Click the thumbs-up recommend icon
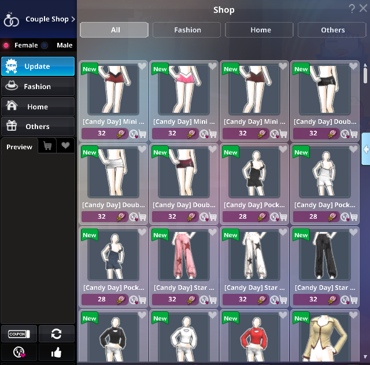Image resolution: width=370 pixels, height=365 pixels. (57, 352)
